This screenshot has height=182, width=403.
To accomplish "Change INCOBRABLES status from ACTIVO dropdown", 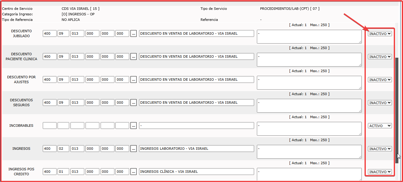I will [x=380, y=126].
